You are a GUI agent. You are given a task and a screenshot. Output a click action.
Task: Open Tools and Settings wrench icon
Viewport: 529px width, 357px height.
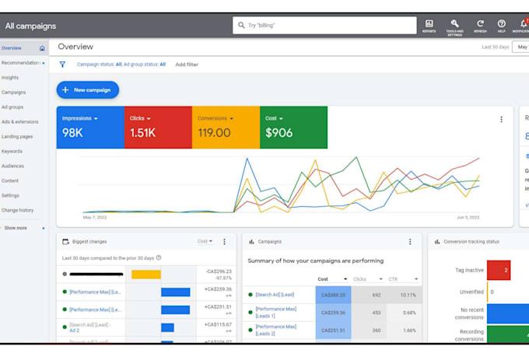point(454,27)
